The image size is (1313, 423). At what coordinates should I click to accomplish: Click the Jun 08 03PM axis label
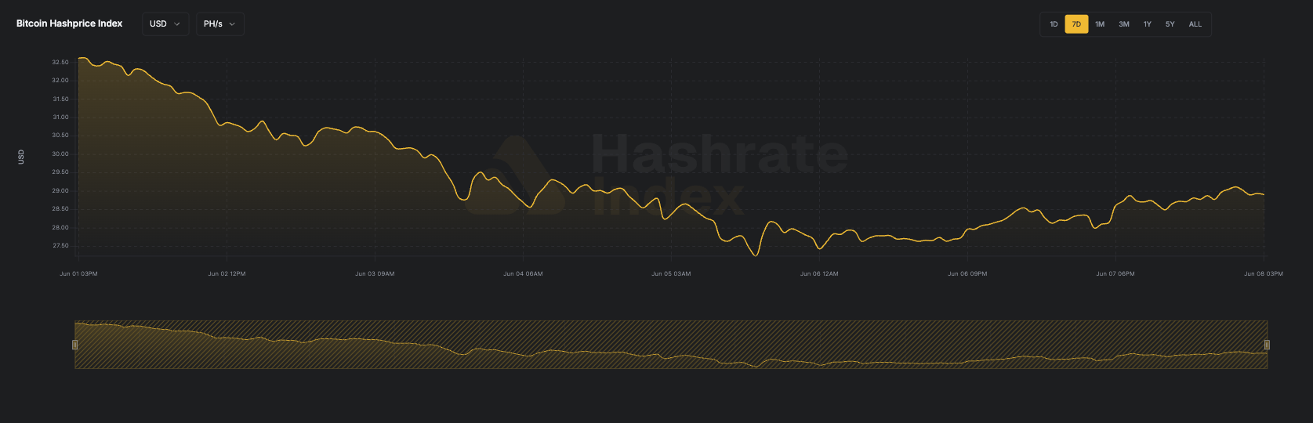1264,274
